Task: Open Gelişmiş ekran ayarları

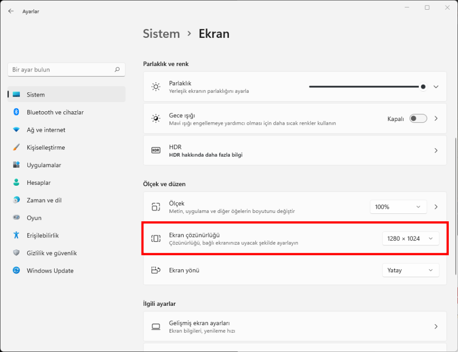Action: 295,327
